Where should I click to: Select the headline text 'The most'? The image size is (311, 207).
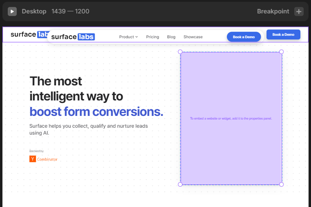56,81
